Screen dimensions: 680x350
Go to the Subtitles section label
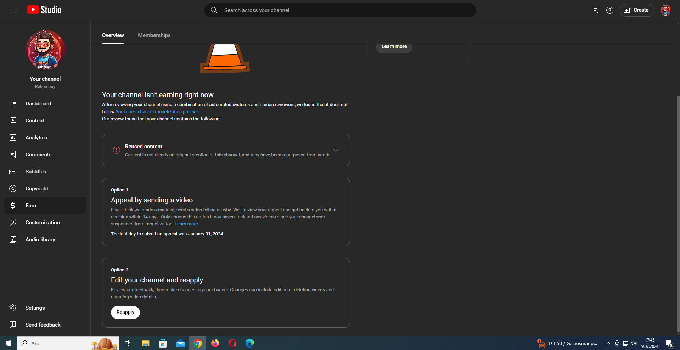click(x=36, y=172)
